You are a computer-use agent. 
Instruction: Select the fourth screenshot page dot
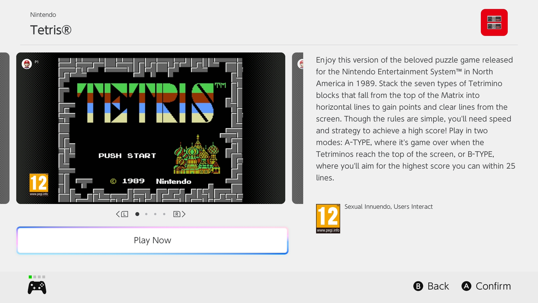click(x=164, y=214)
